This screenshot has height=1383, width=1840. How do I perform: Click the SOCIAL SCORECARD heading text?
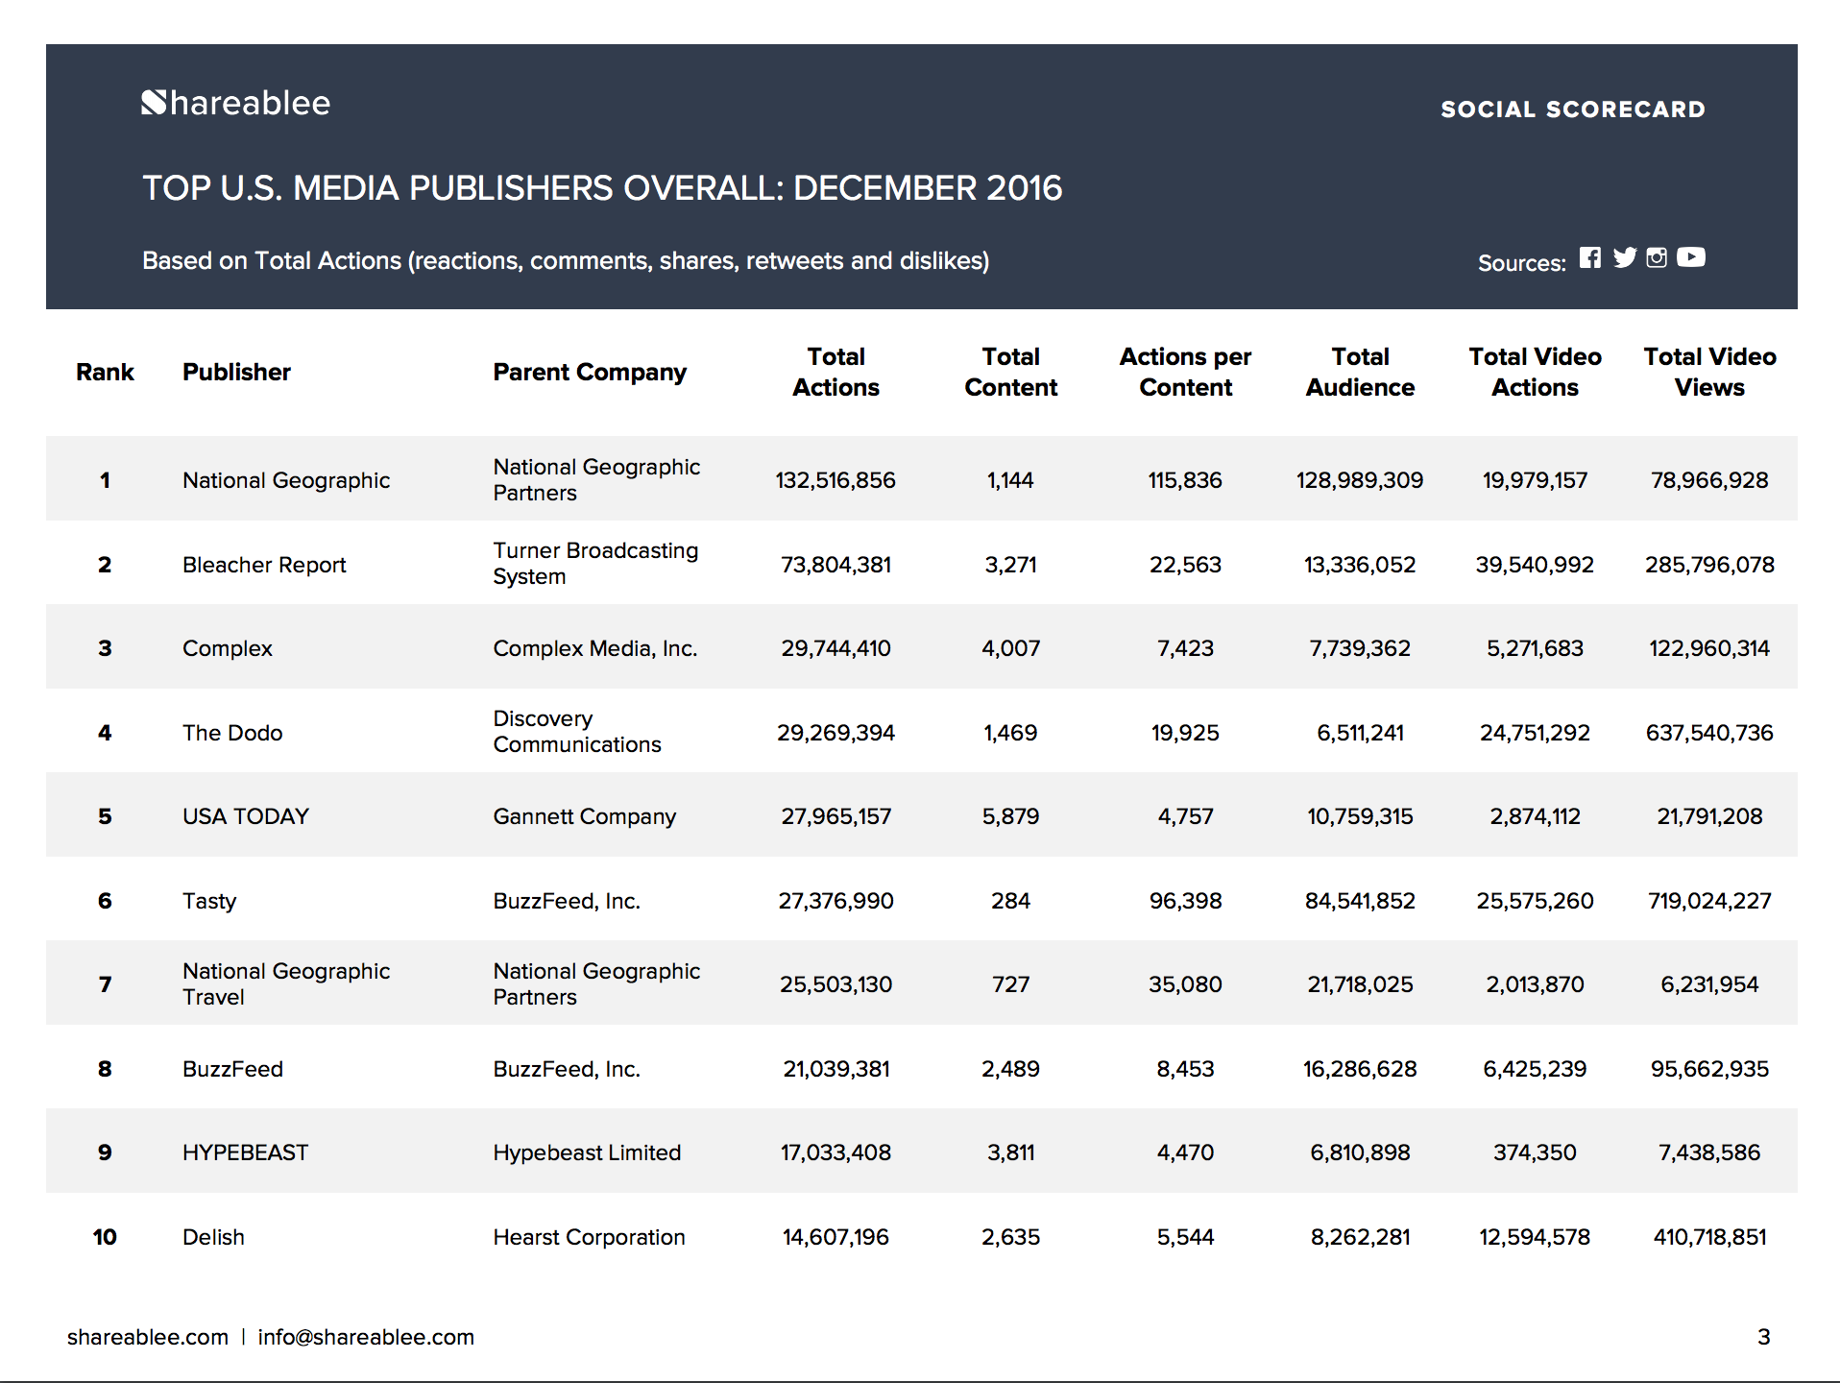pos(1573,109)
